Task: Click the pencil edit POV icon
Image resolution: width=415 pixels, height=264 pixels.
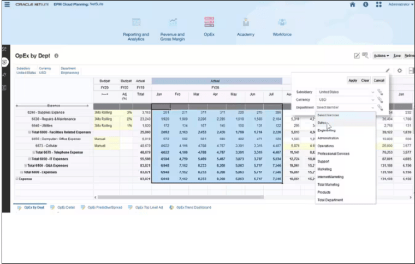Action: tap(388, 70)
